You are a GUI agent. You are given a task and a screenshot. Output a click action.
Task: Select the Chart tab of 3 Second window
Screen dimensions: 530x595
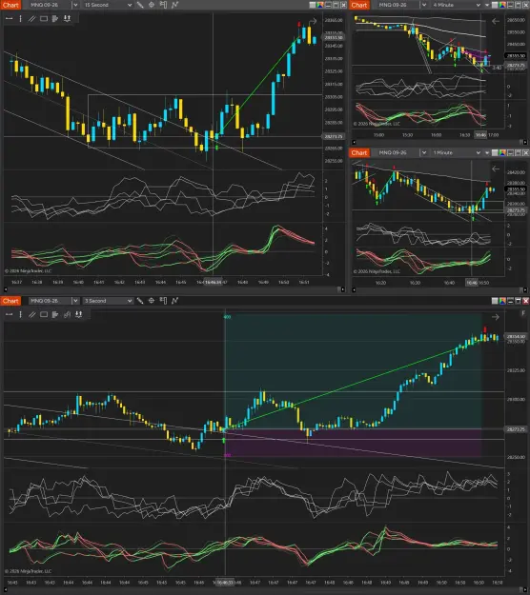point(10,301)
